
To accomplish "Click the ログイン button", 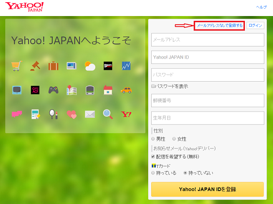I will click(x=255, y=26).
